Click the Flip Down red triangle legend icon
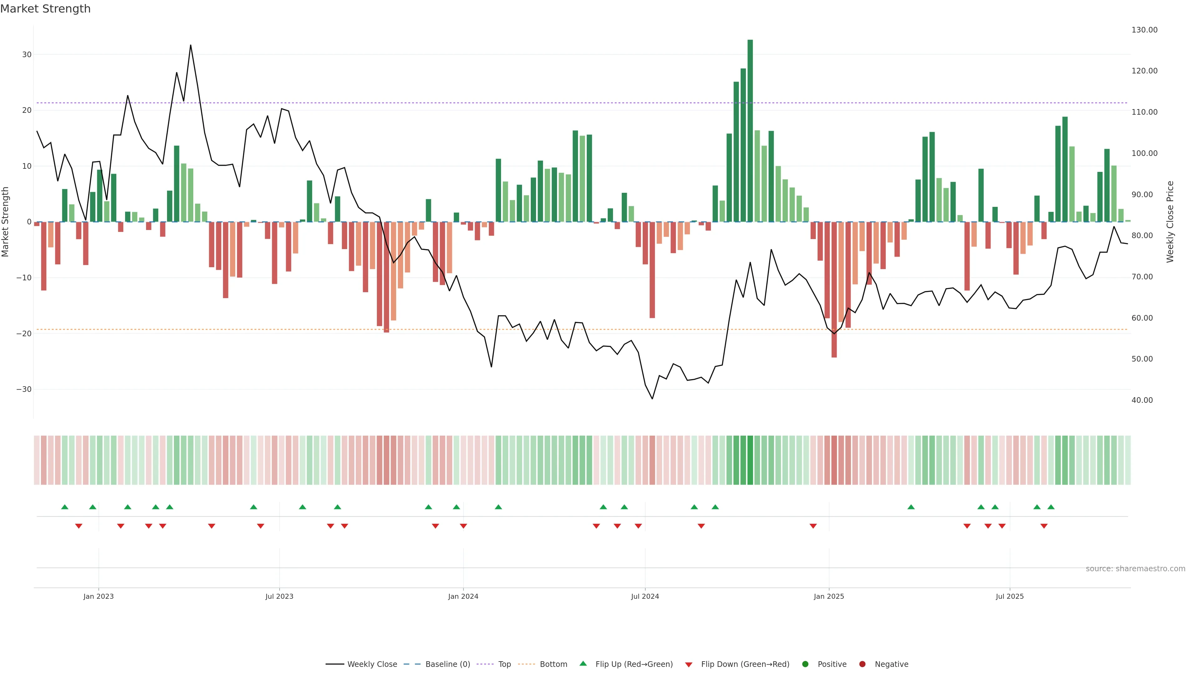 689,665
